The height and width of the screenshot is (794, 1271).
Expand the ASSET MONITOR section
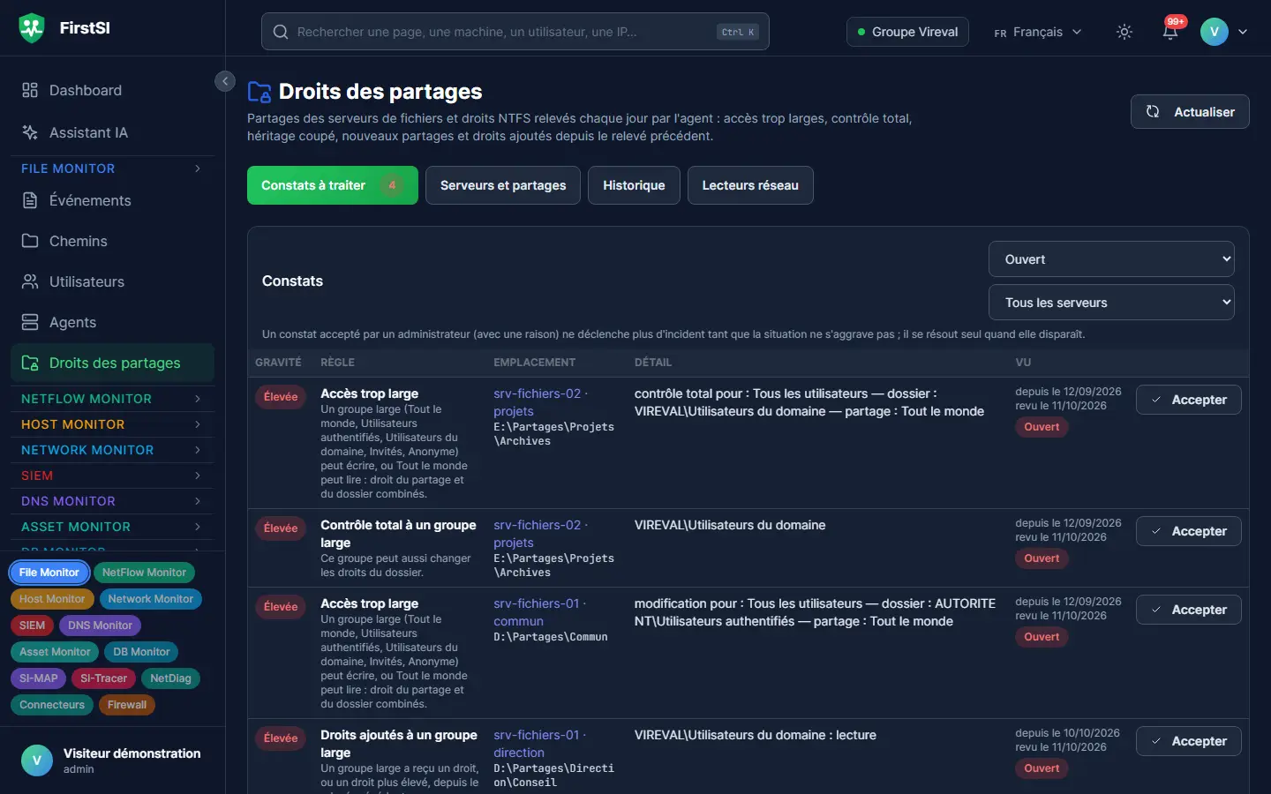[x=113, y=527]
